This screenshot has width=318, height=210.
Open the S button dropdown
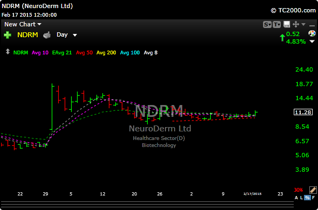[267, 25]
